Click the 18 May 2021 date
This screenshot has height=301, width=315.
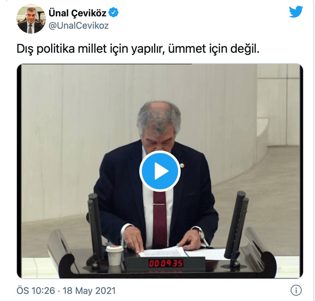[x=89, y=291]
